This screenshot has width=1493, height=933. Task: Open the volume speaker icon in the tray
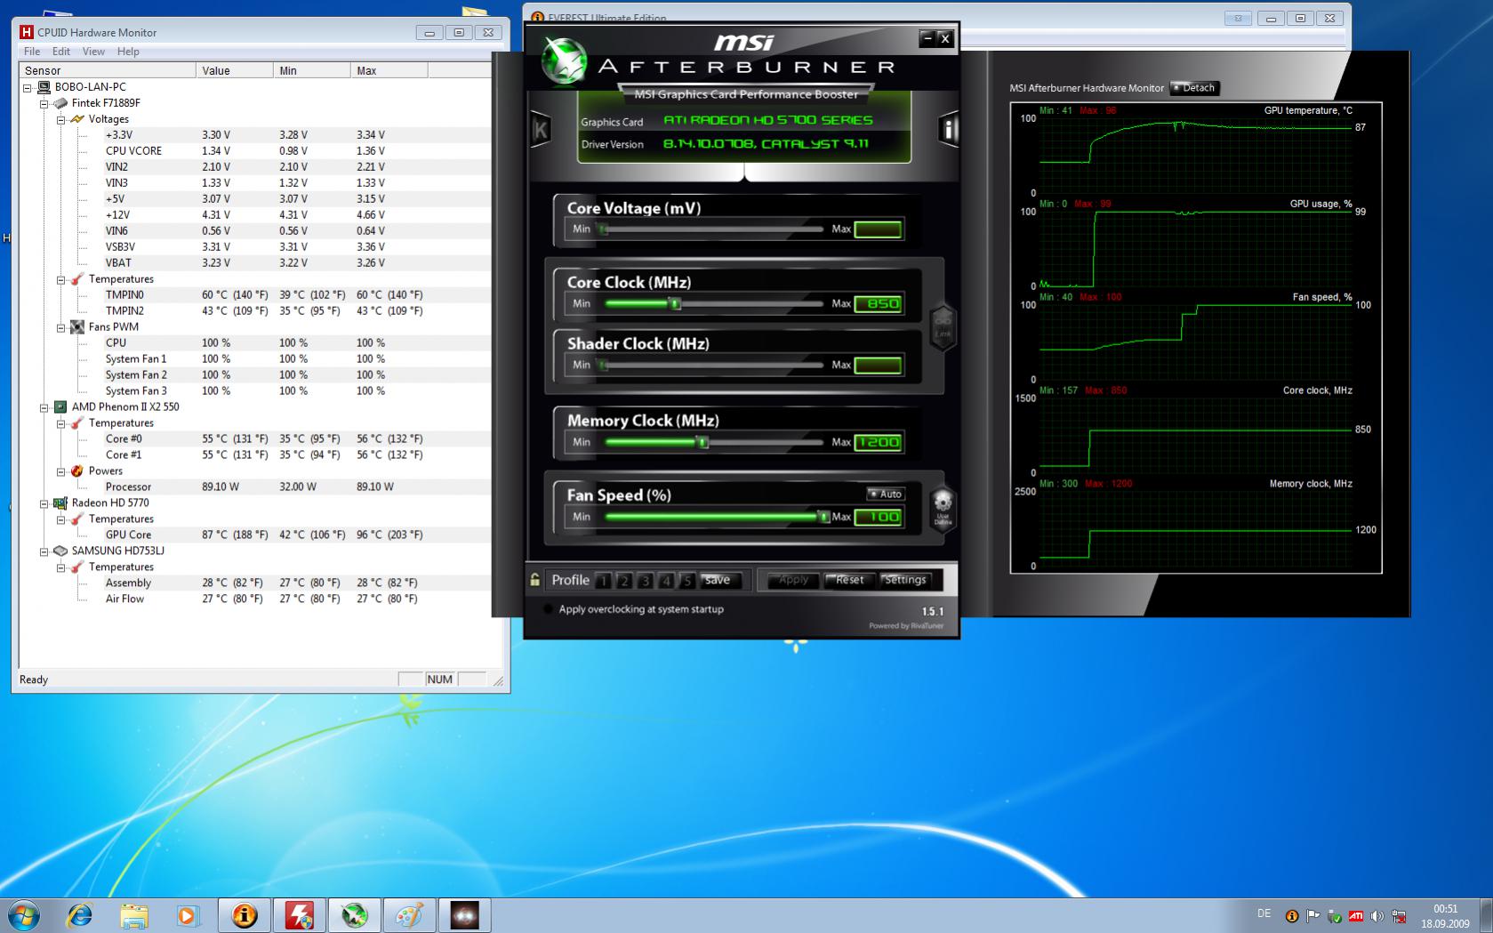point(1377,916)
